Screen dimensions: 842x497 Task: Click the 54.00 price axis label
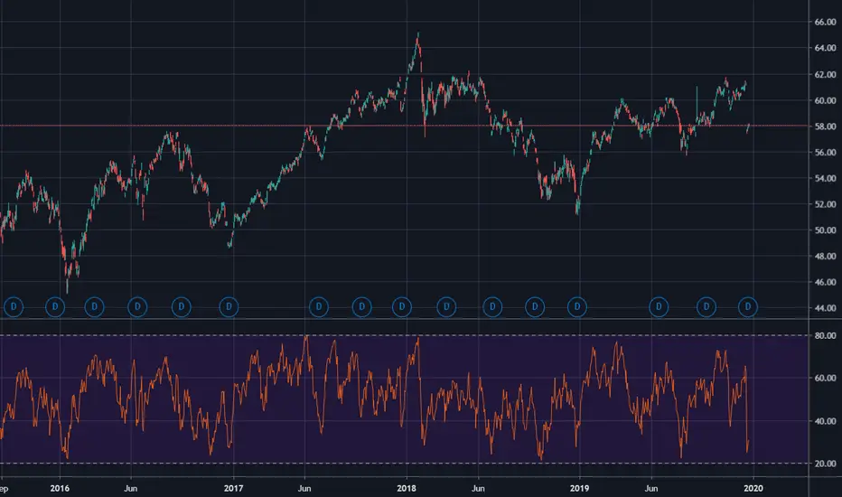pyautogui.click(x=825, y=178)
